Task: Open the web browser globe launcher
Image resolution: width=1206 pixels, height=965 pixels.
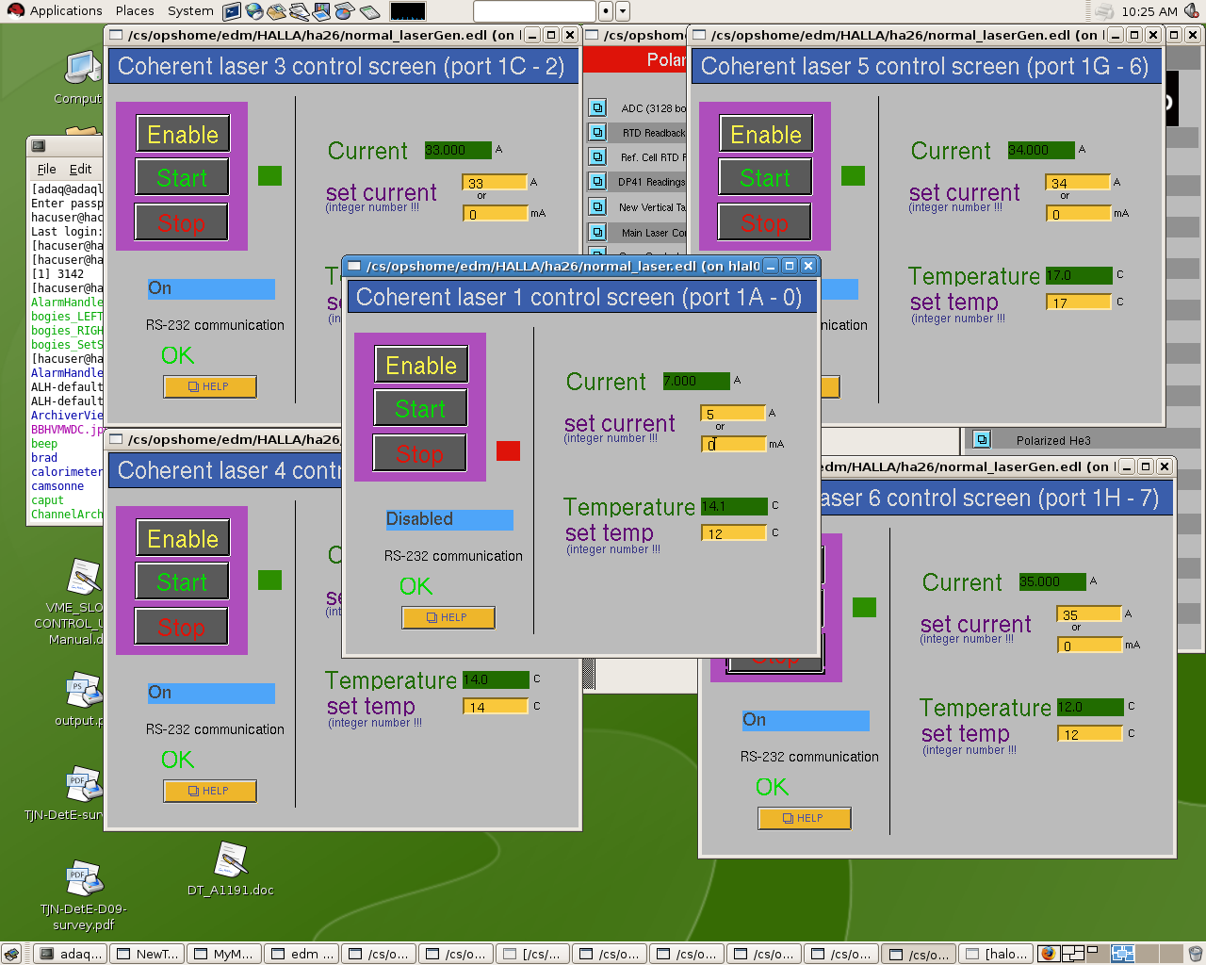Action: [x=254, y=11]
